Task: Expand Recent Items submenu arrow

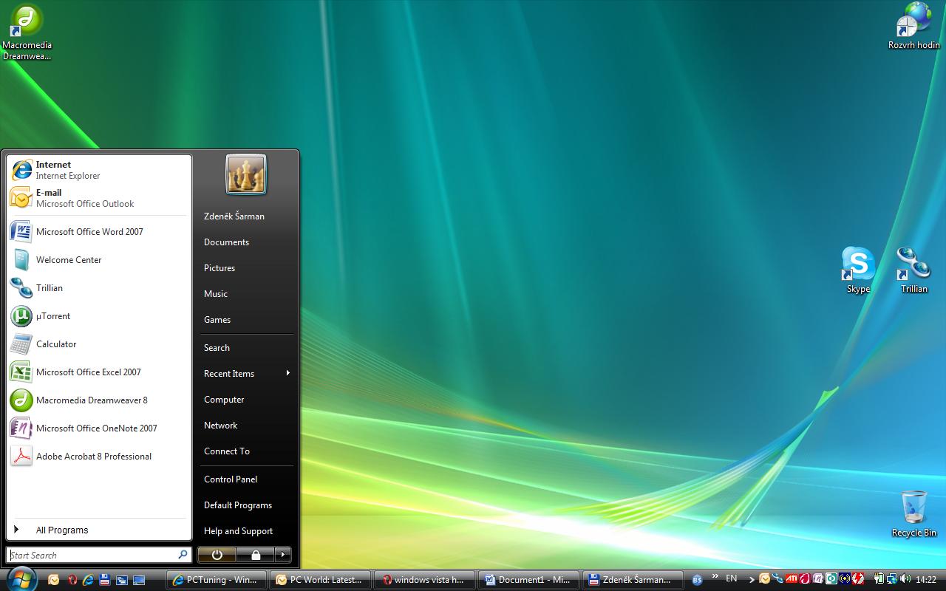Action: (x=287, y=374)
